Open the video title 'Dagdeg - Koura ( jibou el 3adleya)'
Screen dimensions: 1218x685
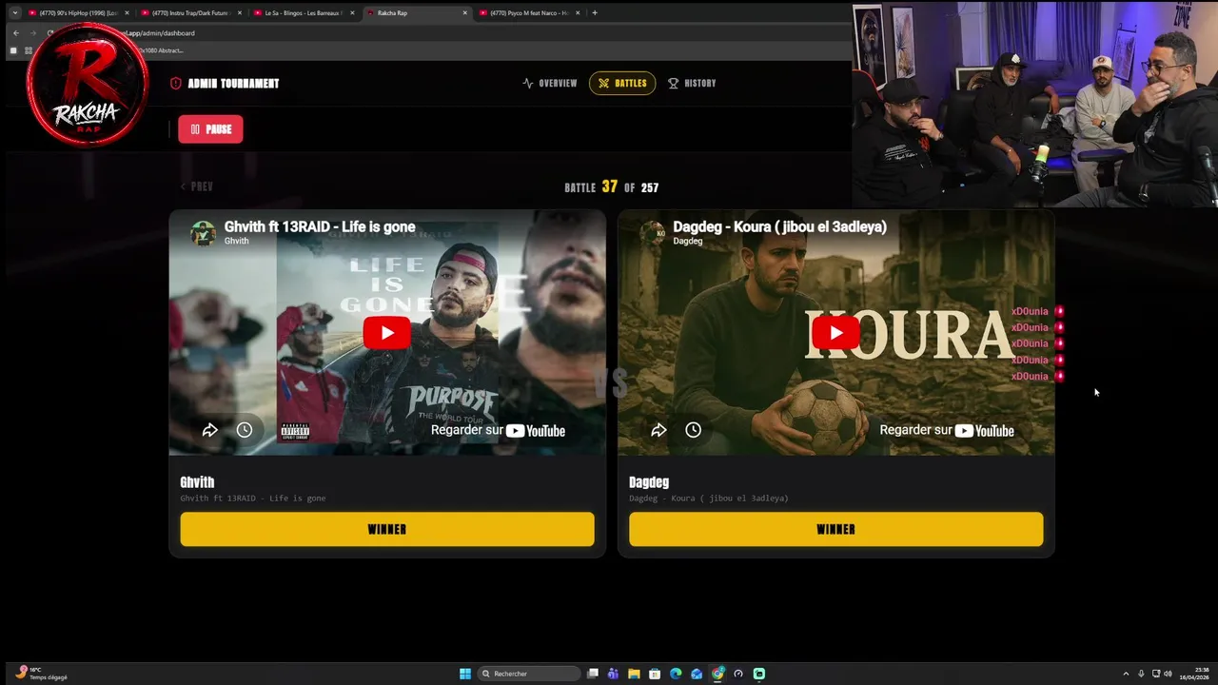point(779,226)
